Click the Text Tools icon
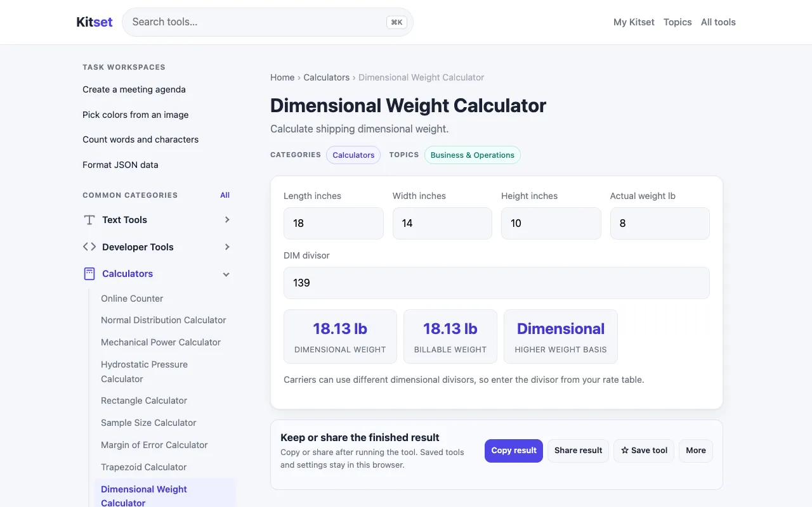Screen dimensions: 812x507 tap(89, 220)
